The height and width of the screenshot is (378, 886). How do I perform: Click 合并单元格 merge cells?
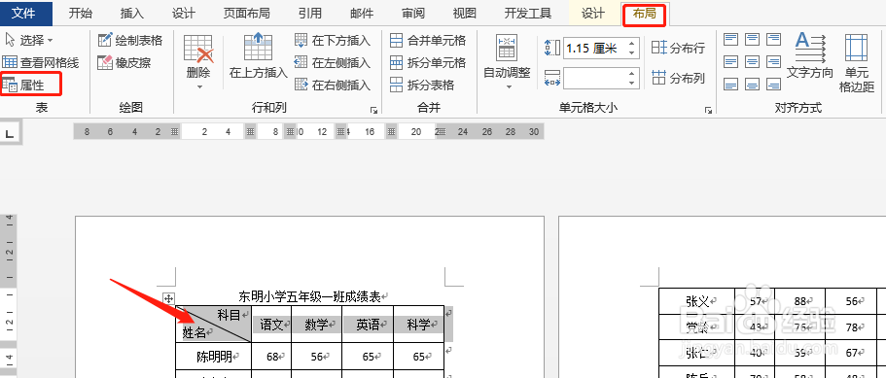coord(428,41)
